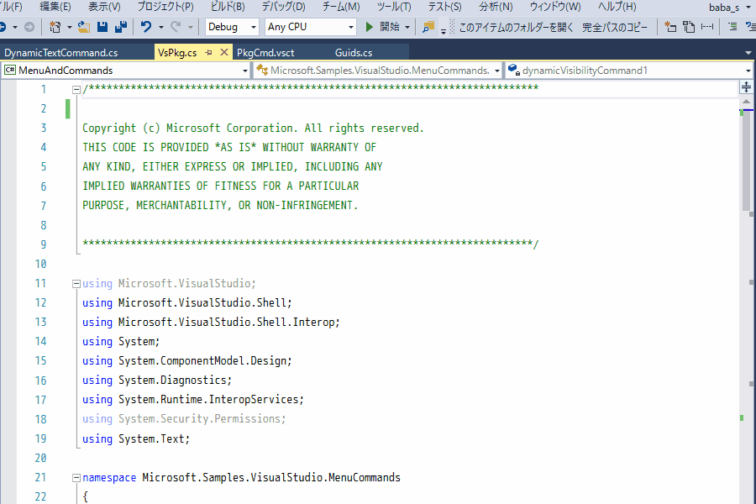Viewport: 756px width, 504px height.
Task: Switch to the PkgCmd.vsct tab
Action: (x=265, y=53)
